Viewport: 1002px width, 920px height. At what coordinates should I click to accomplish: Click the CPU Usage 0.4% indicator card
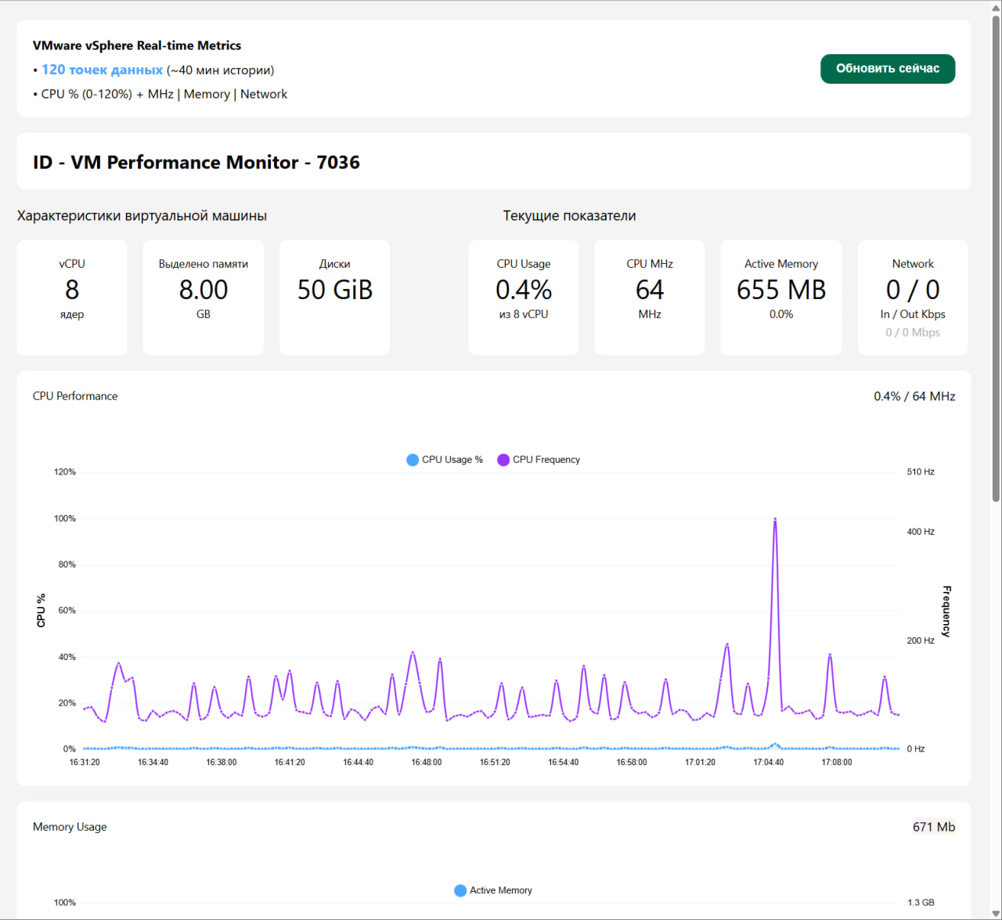(524, 297)
